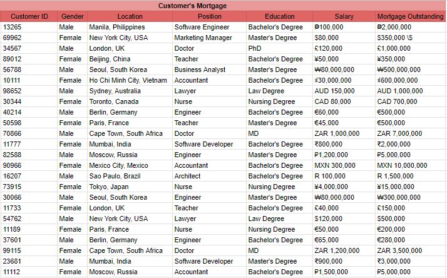Click the Location column header

click(x=130, y=16)
